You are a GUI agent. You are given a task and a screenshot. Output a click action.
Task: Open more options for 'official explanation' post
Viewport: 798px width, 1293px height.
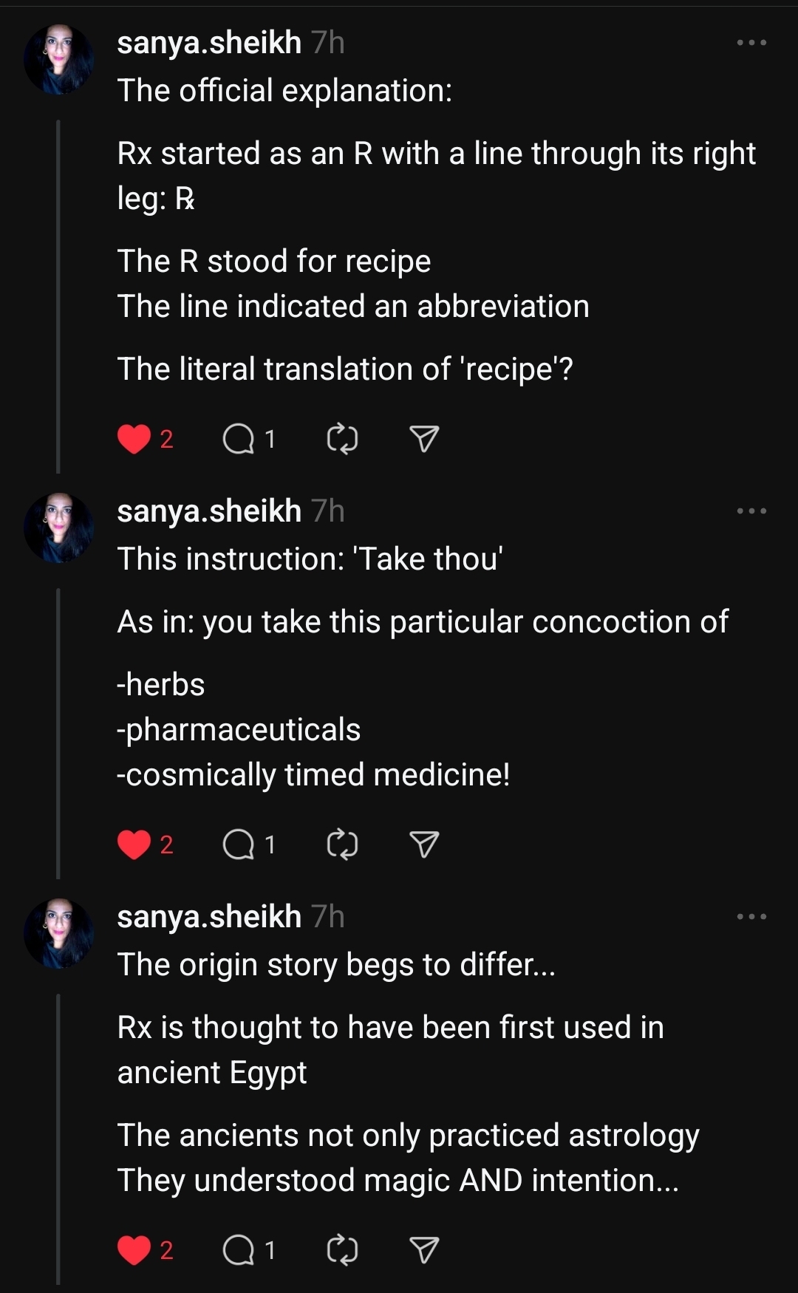pyautogui.click(x=751, y=43)
